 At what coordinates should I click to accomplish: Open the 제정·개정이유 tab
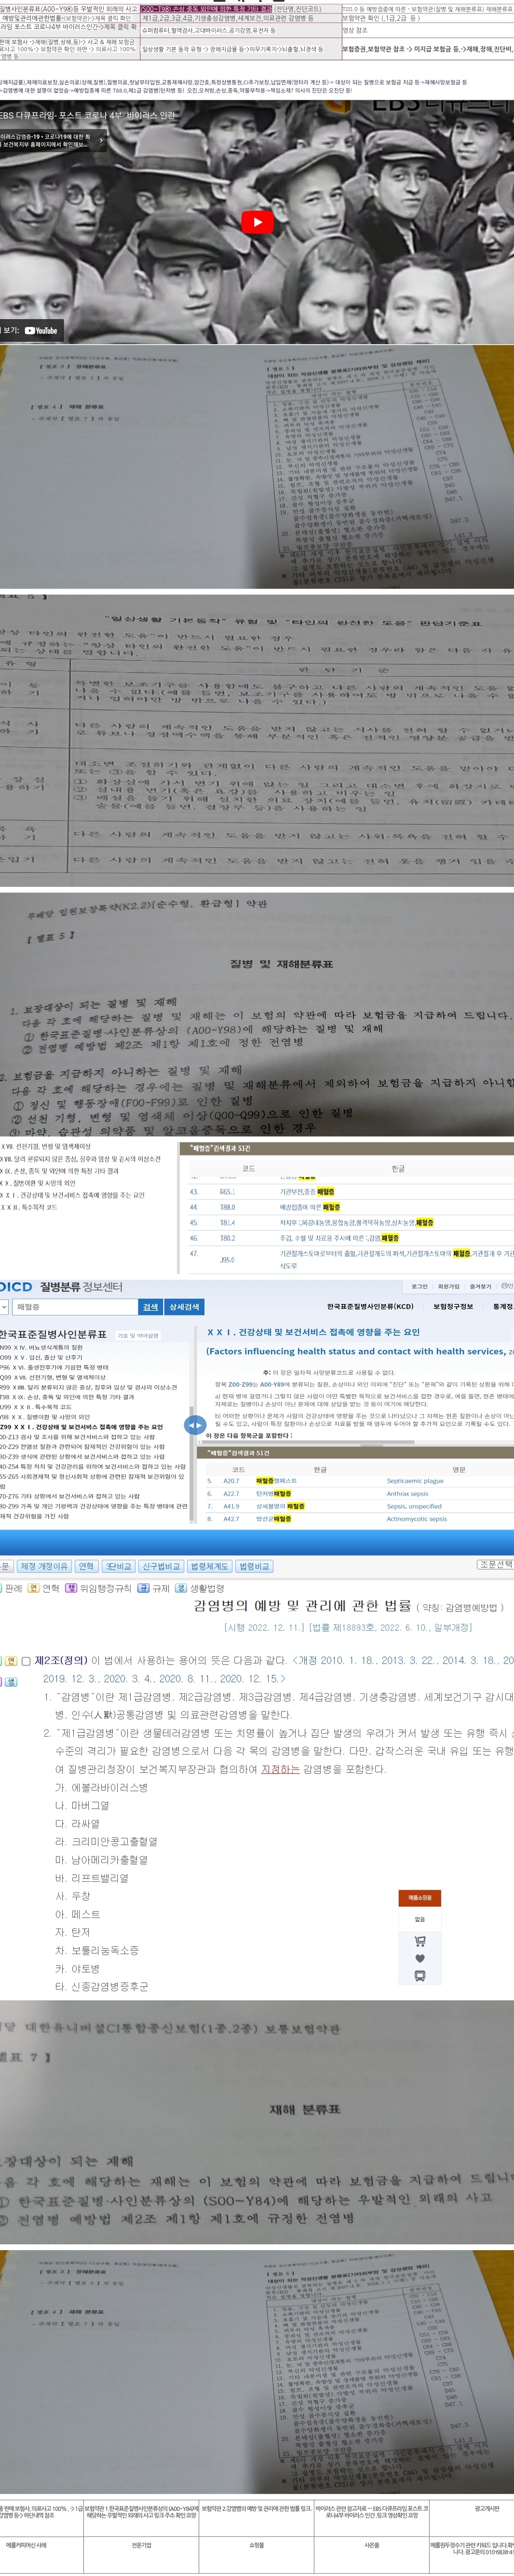[44, 1566]
